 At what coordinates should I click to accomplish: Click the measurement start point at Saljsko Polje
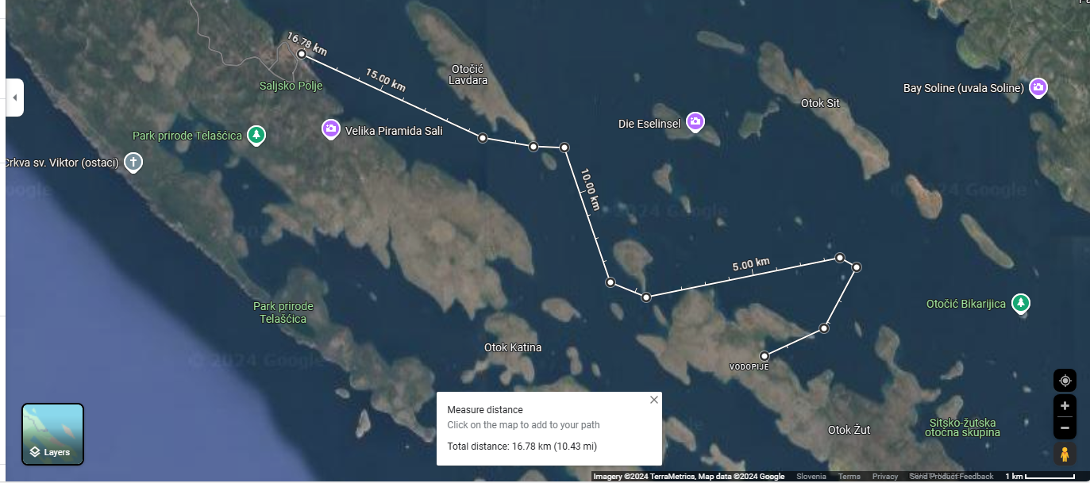[302, 54]
